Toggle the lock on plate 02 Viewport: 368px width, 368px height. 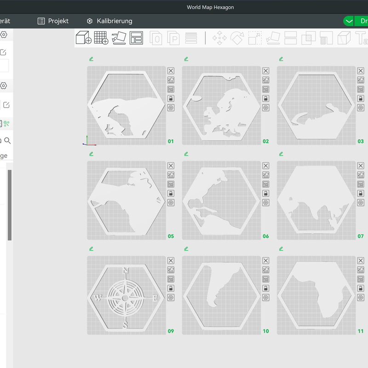(266, 98)
